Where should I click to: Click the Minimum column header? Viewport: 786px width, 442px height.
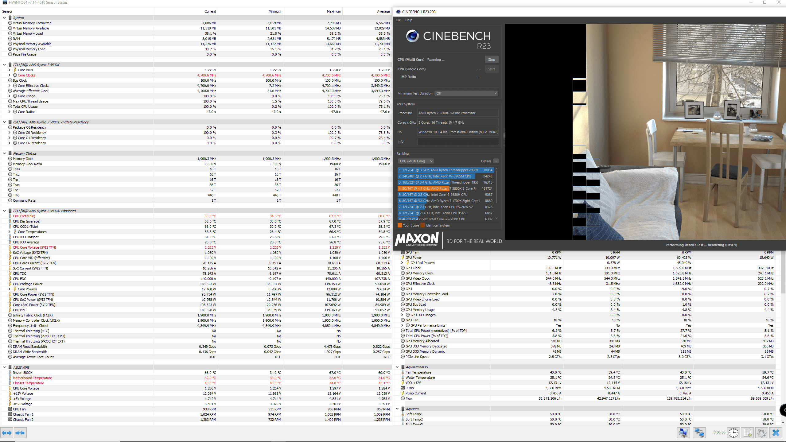(x=274, y=11)
